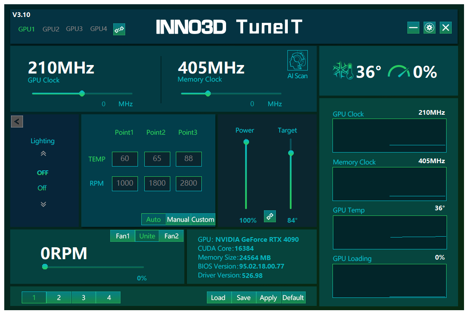The height and width of the screenshot is (314, 467).
Task: Select profile slot 3
Action: (83, 297)
